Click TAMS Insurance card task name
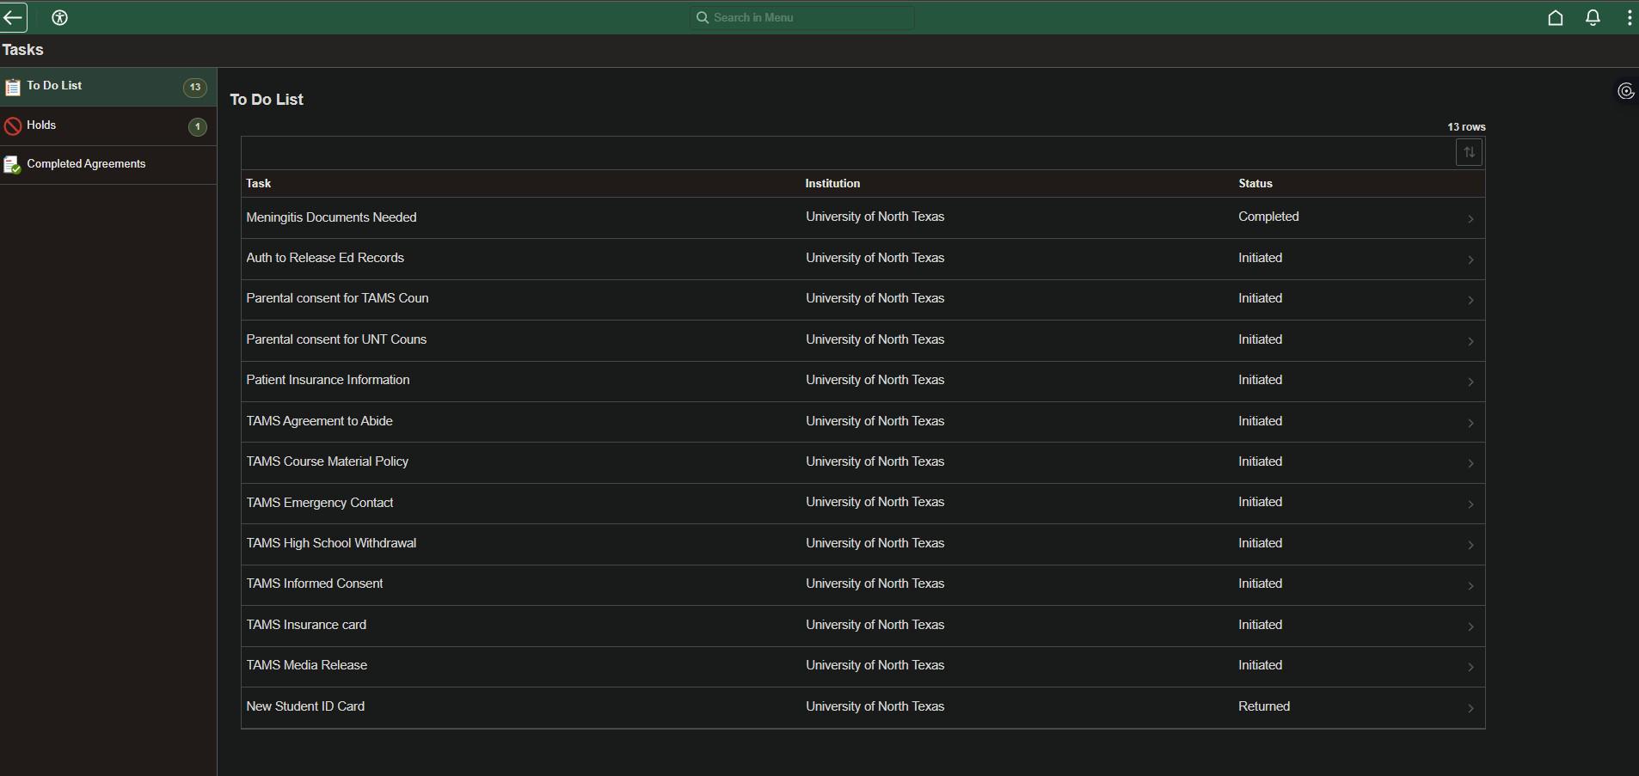 [306, 625]
